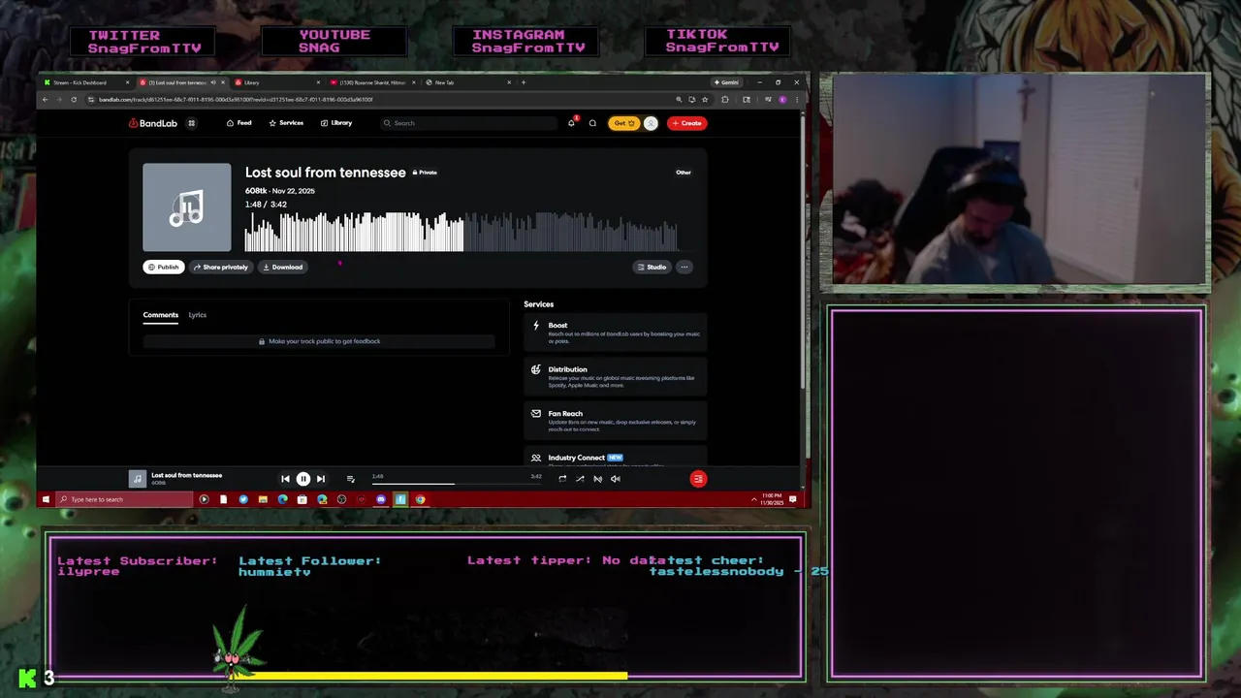Open the Feed page
Screen dimensions: 1241x698
(239, 123)
